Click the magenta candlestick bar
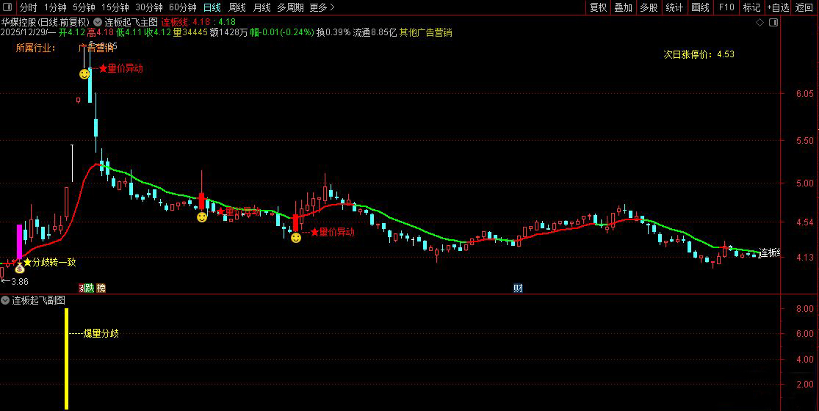Viewport: 819px width, 411px height. point(19,241)
